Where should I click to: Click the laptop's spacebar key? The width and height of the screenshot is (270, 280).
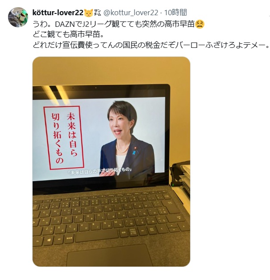[x=97, y=236]
